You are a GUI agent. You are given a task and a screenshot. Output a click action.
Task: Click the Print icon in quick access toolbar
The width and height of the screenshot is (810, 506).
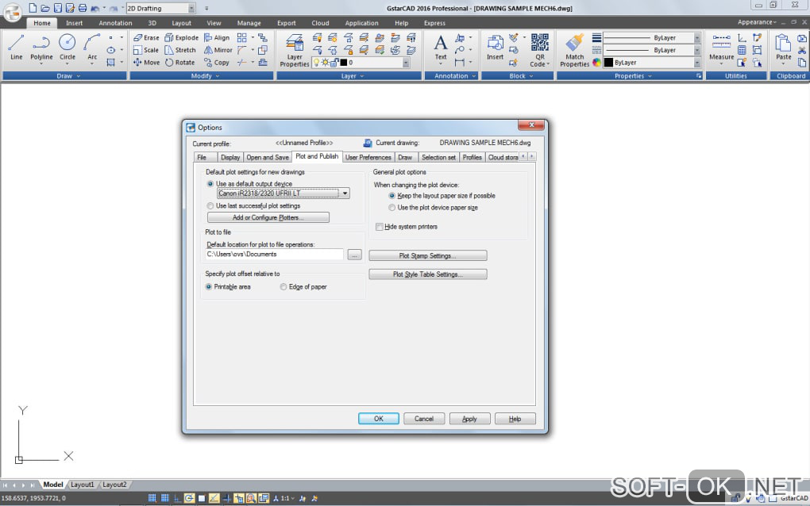tap(82, 8)
